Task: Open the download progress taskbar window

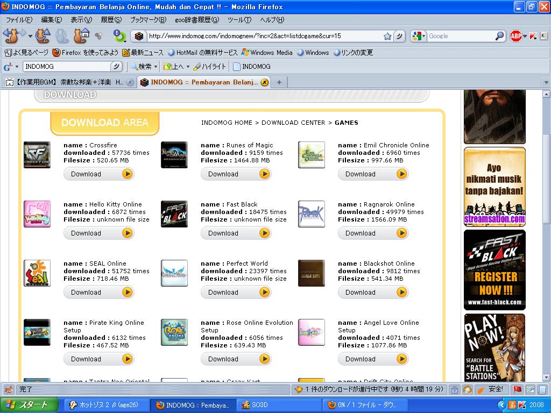Action: [366, 405]
